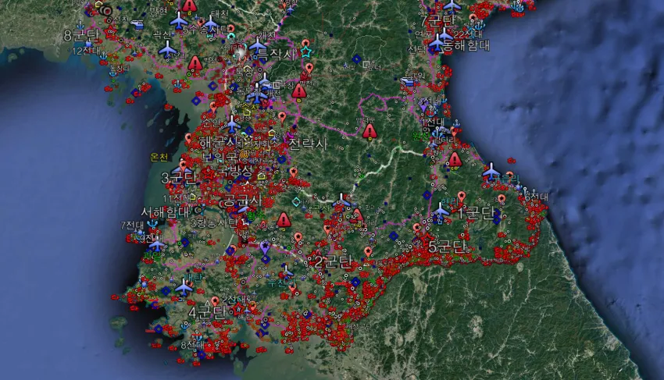Click the warning triangle right of 공군사
This screenshot has width=664, height=380.
coord(284,220)
